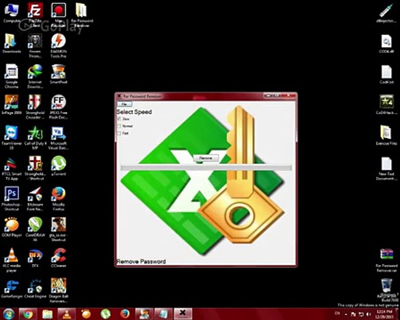
Task: Click the EN language indicator
Action: pyautogui.click(x=337, y=313)
